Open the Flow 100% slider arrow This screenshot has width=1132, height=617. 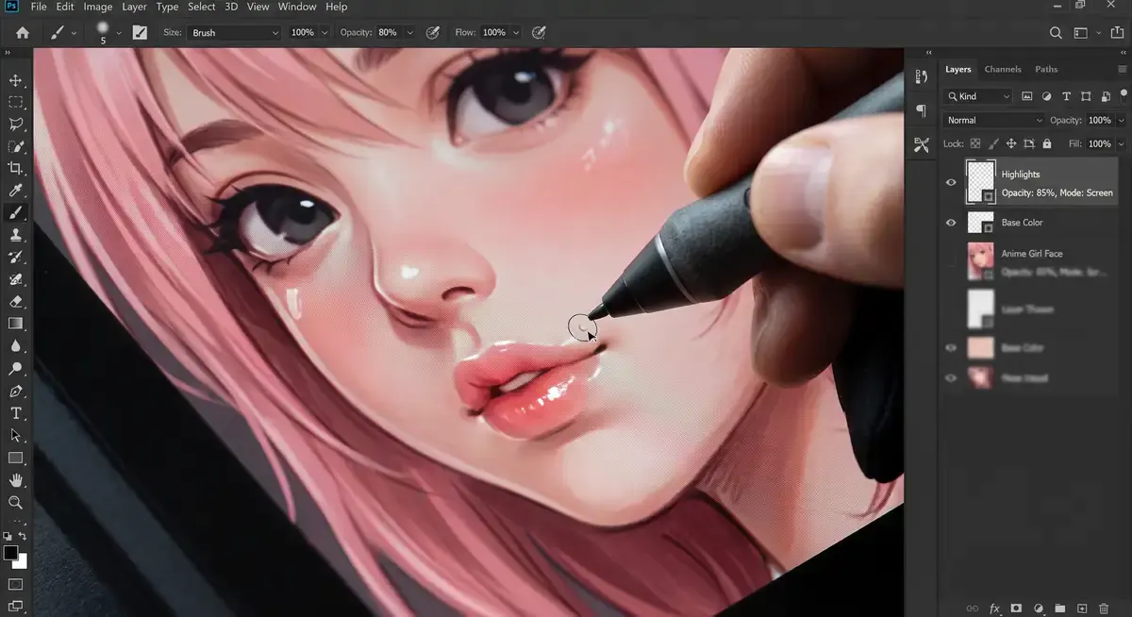(x=515, y=33)
